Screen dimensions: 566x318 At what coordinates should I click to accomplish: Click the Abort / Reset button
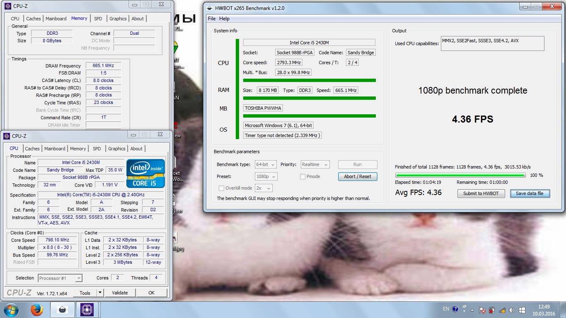[358, 176]
